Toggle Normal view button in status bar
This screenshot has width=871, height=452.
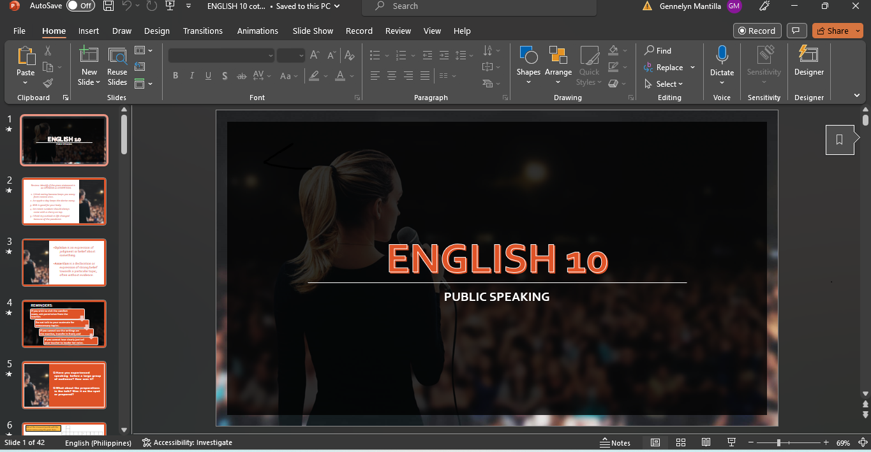(x=655, y=442)
